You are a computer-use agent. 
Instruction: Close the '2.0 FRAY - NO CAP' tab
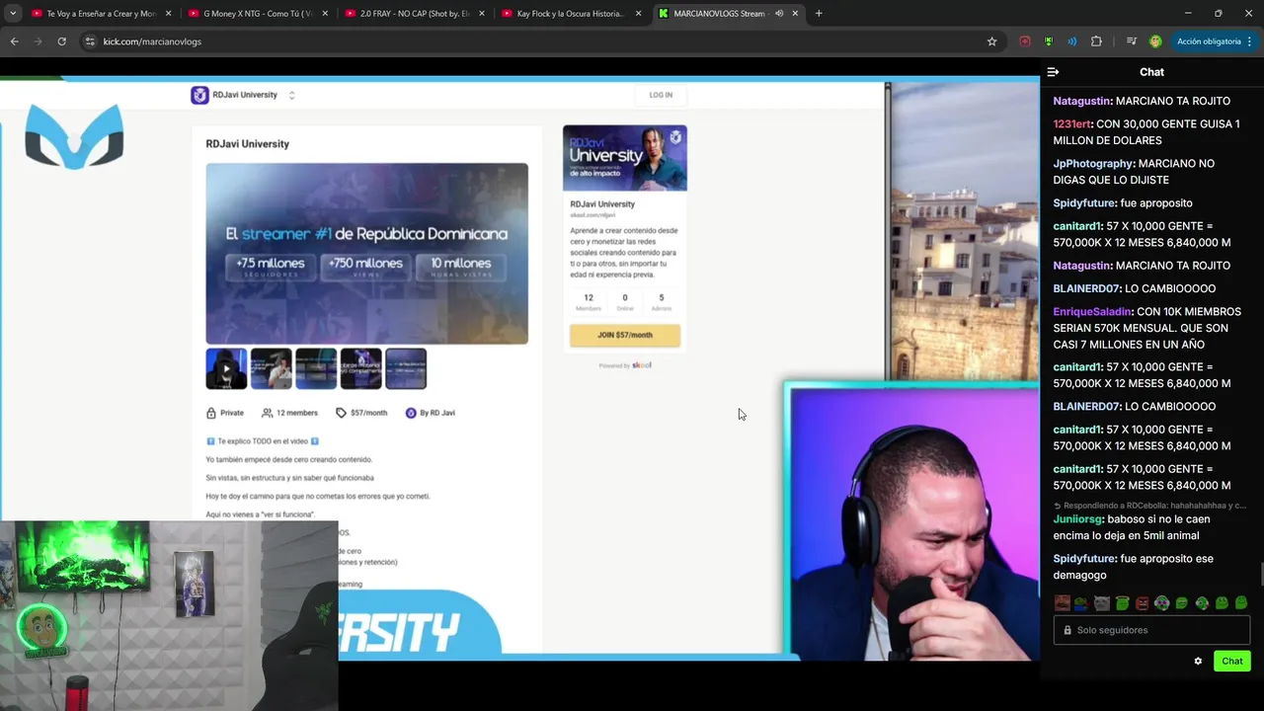click(x=482, y=14)
